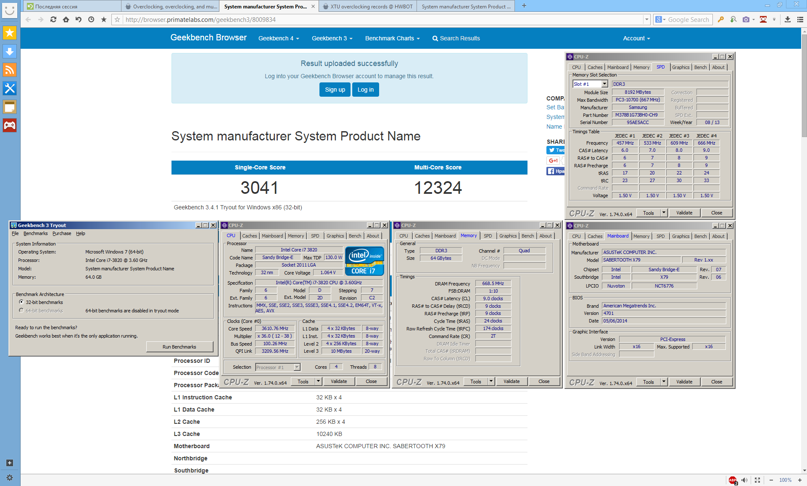Click Close in CPU-Z Memory window

(x=544, y=381)
